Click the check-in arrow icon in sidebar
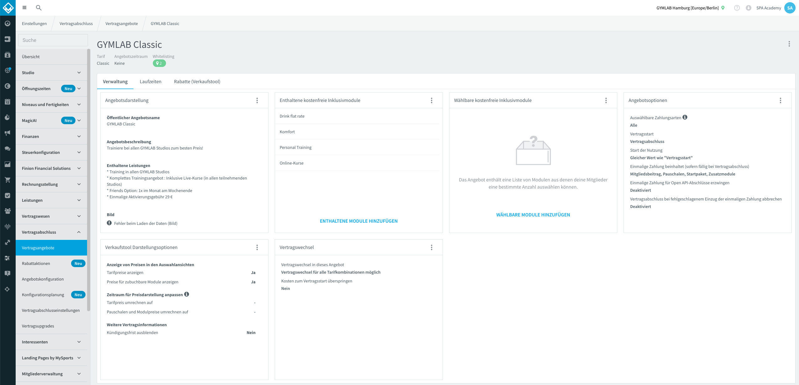This screenshot has height=385, width=799. pos(8,39)
